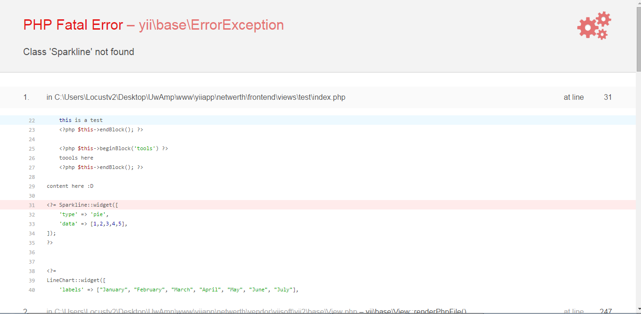The height and width of the screenshot is (314, 641).
Task: Click the 'data' => [1,2,3,4,5] line
Action: [x=93, y=224]
